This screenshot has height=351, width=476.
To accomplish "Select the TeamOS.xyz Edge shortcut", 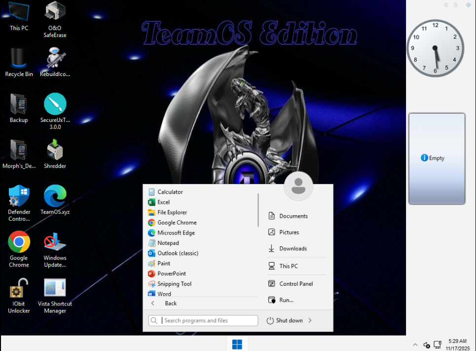I will point(55,200).
